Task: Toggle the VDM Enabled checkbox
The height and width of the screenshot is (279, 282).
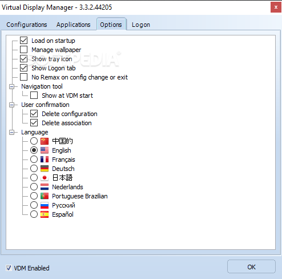Action: tap(9, 268)
